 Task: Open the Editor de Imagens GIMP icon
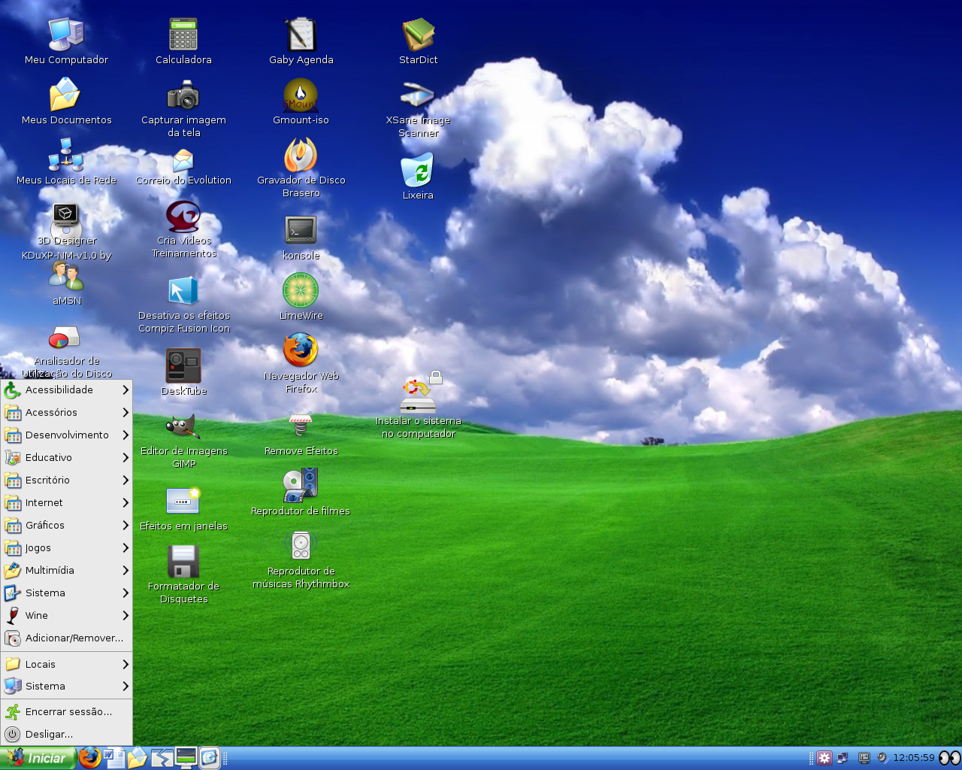coord(183,427)
